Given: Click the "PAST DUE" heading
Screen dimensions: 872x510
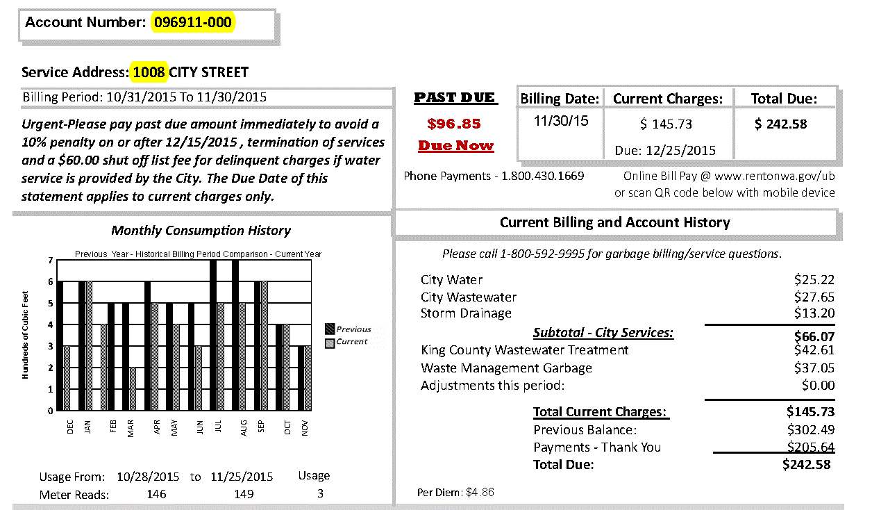Looking at the screenshot, I should (x=455, y=98).
